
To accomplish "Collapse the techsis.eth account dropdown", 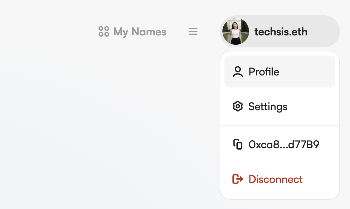I will click(280, 31).
